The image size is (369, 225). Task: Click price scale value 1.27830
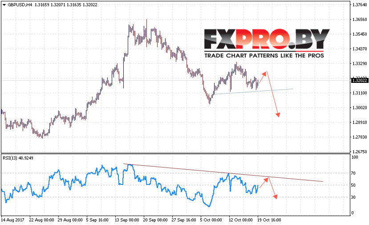pos(360,137)
